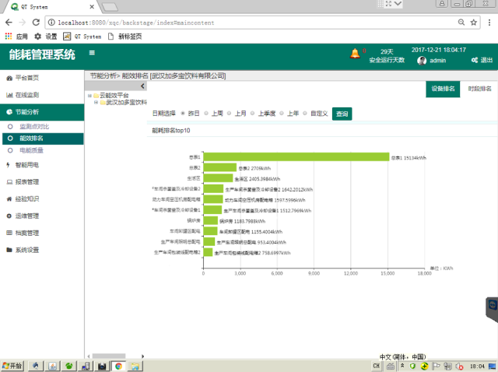Click the scrollbar right arrow in tree panel

pyautogui.click(x=142, y=356)
